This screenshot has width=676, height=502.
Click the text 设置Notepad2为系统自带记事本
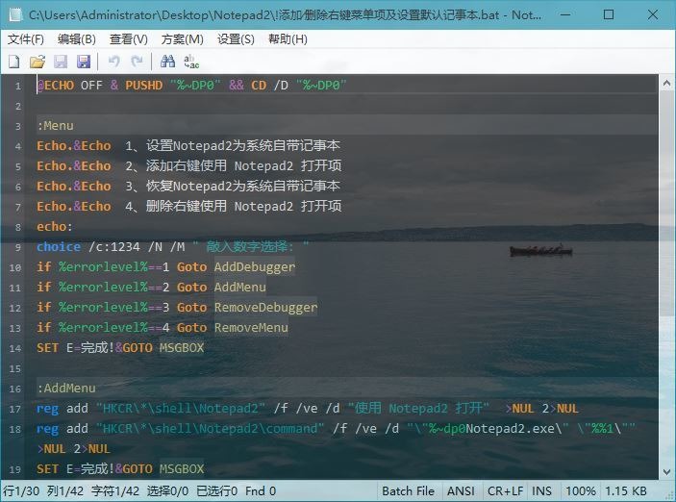coord(243,146)
